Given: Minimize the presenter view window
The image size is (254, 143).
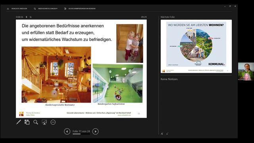Looking at the screenshot, I should click(x=225, y=6).
